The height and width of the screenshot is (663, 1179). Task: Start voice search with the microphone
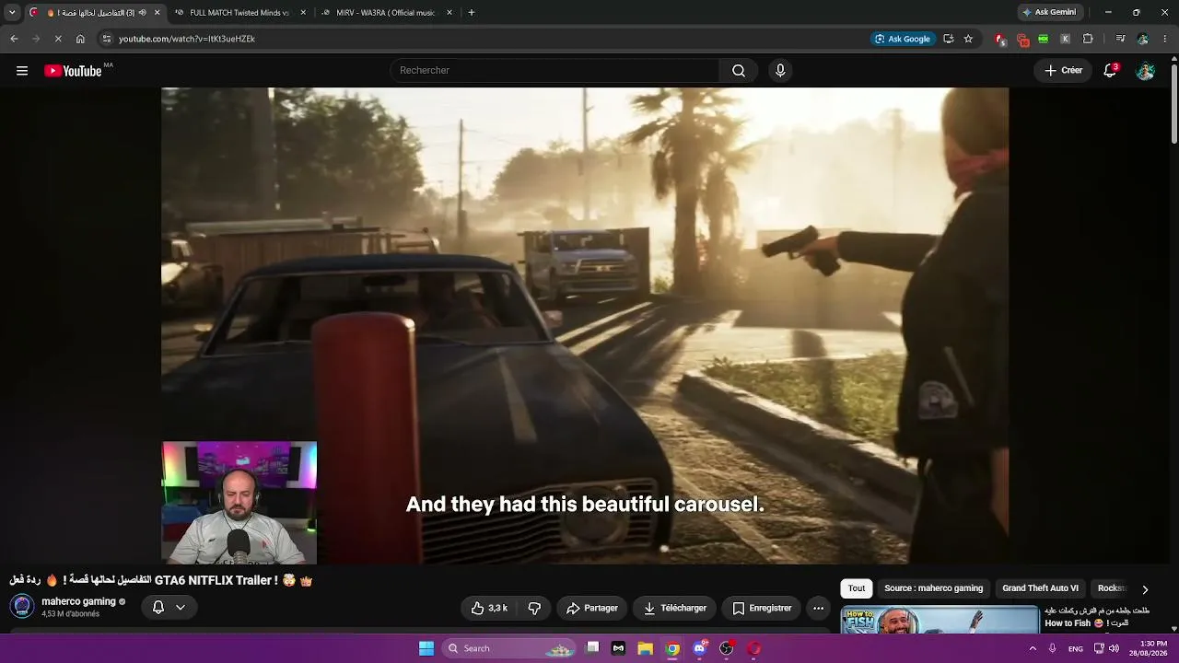tap(780, 71)
